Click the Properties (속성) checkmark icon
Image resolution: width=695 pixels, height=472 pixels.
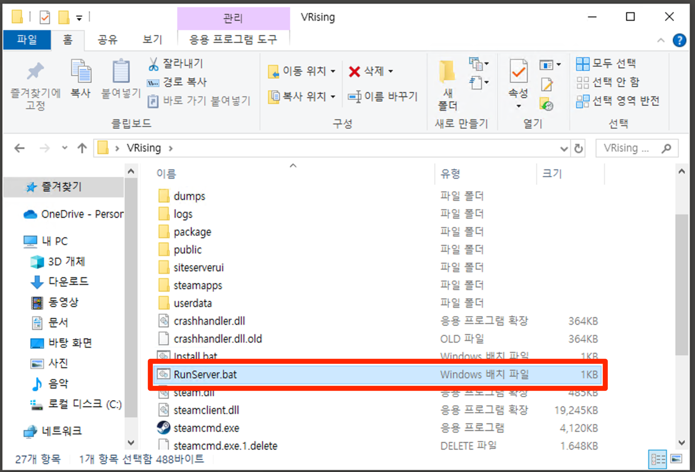[x=518, y=71]
